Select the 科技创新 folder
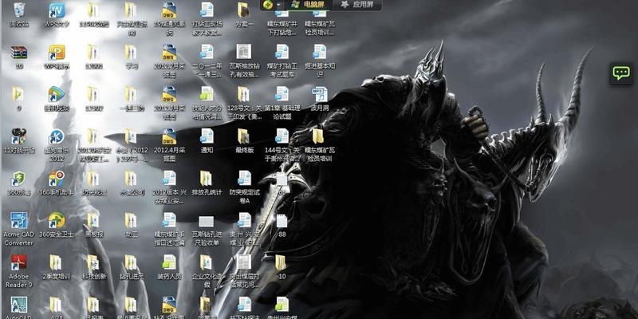 94,267
